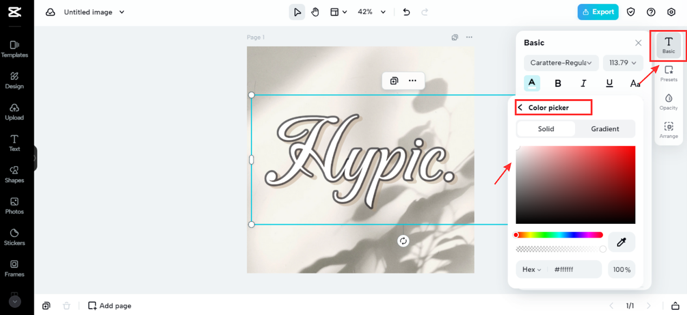Screen dimensions: 687x315
Task: Click the text color A button
Action: coord(532,83)
